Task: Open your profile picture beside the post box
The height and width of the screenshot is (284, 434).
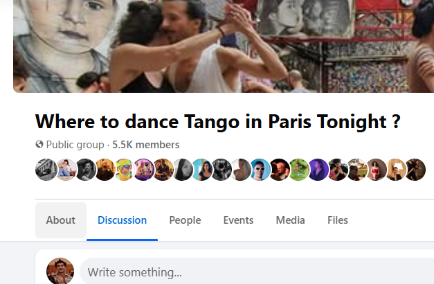Action: pyautogui.click(x=60, y=271)
